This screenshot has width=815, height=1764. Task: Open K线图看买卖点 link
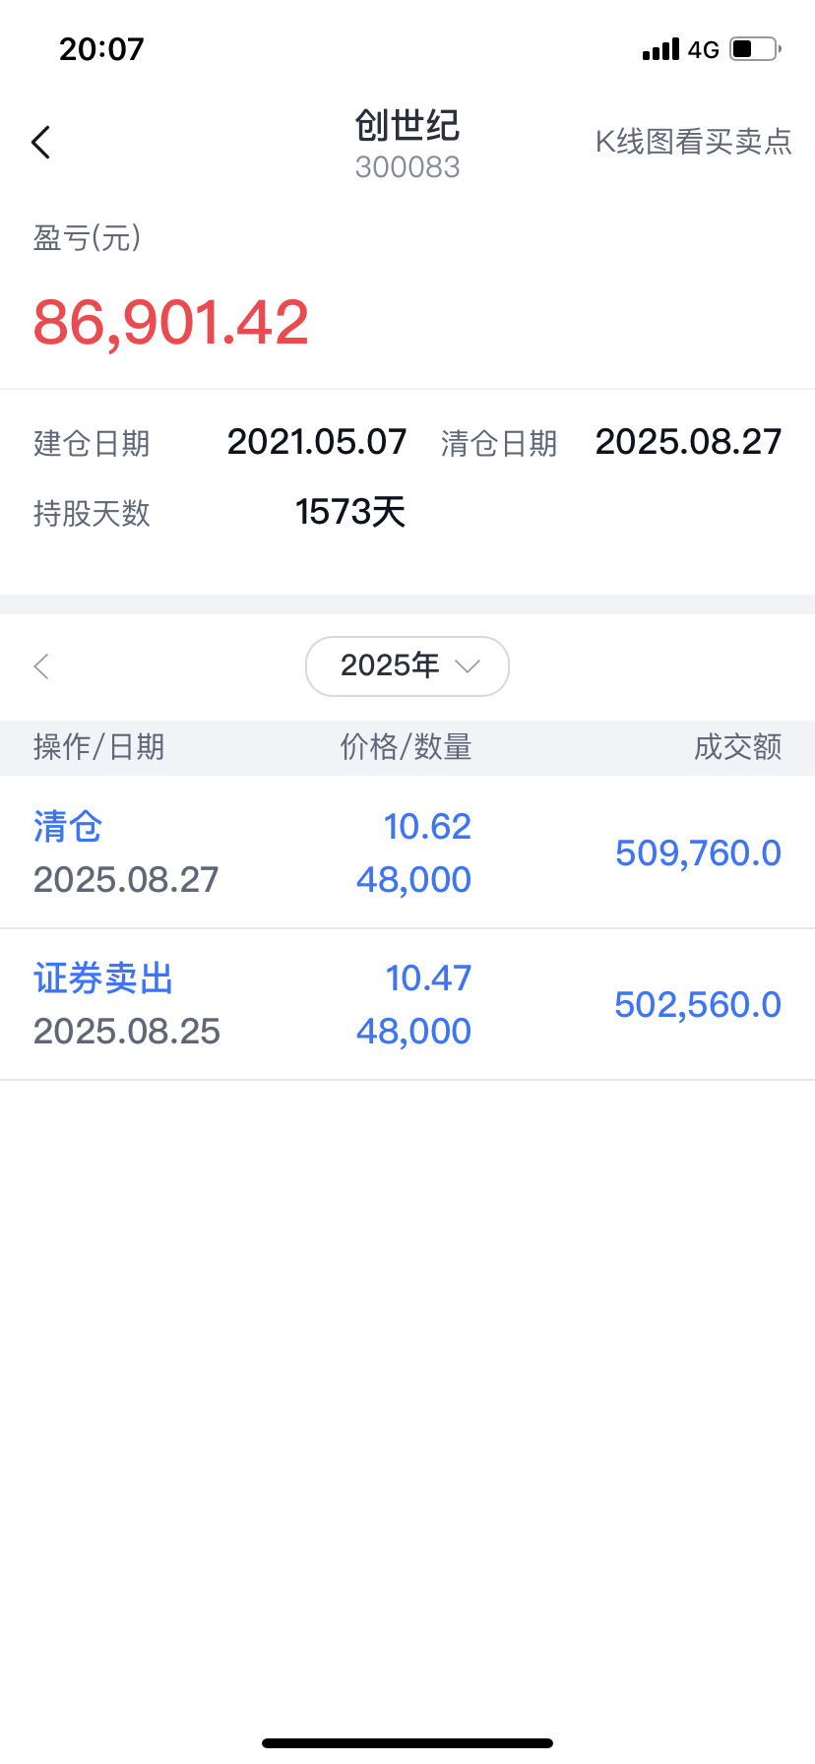(x=693, y=142)
